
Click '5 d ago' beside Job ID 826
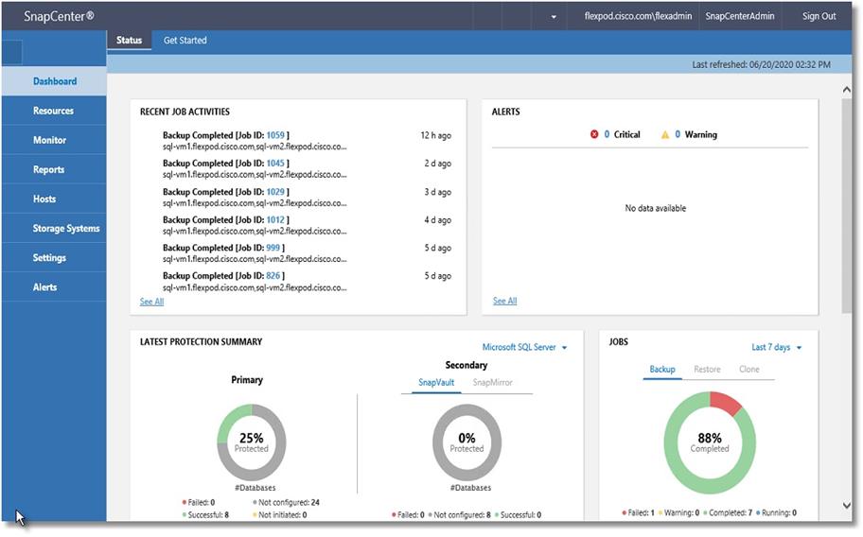437,276
